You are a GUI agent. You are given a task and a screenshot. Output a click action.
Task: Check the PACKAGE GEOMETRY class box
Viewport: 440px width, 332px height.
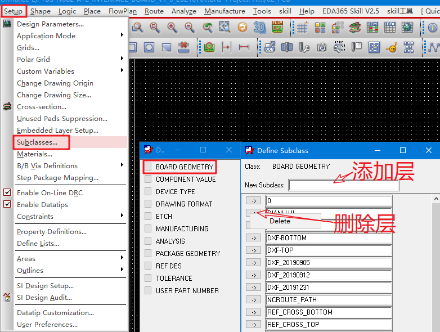(148, 253)
